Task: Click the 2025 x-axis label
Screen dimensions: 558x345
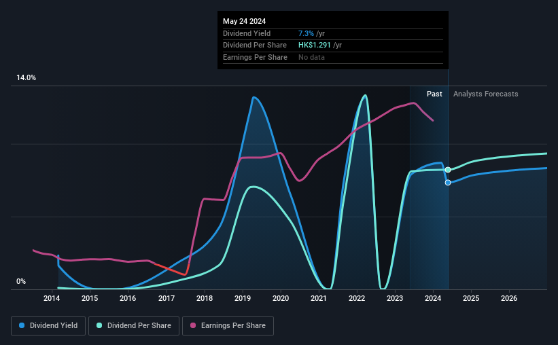Action: (x=471, y=298)
